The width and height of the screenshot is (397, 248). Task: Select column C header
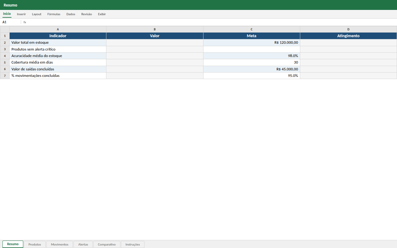pyautogui.click(x=252, y=29)
